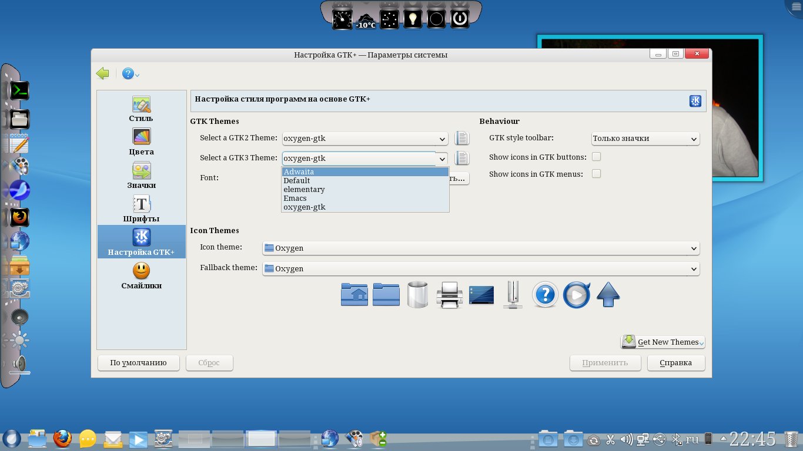Click the GTK2 theme file chooser icon

pyautogui.click(x=462, y=139)
